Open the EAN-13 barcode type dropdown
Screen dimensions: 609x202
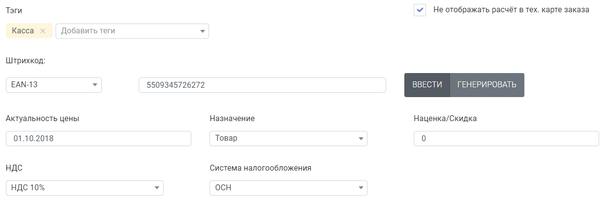point(54,85)
